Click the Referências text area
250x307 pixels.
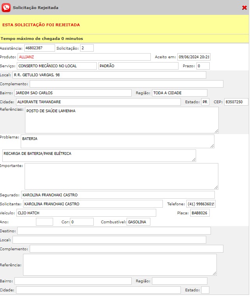(x=121, y=120)
